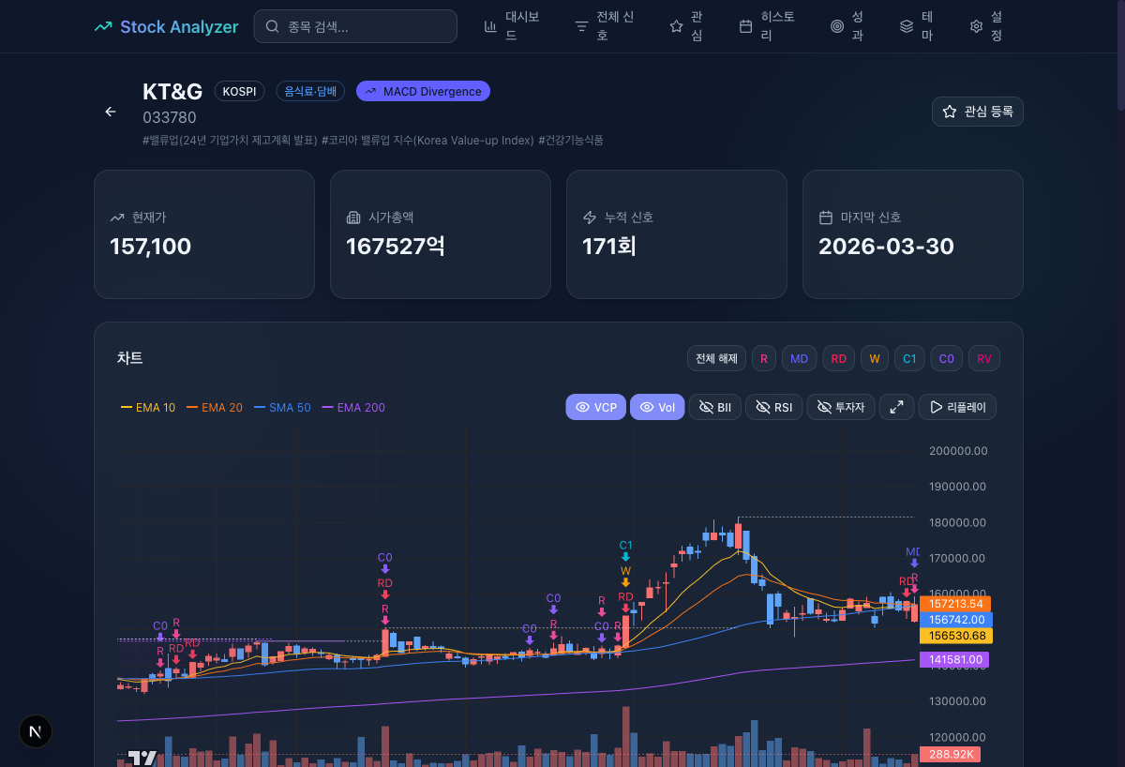This screenshot has height=767, width=1125.
Task: Click the page vertical scrollbar
Action: click(1119, 56)
